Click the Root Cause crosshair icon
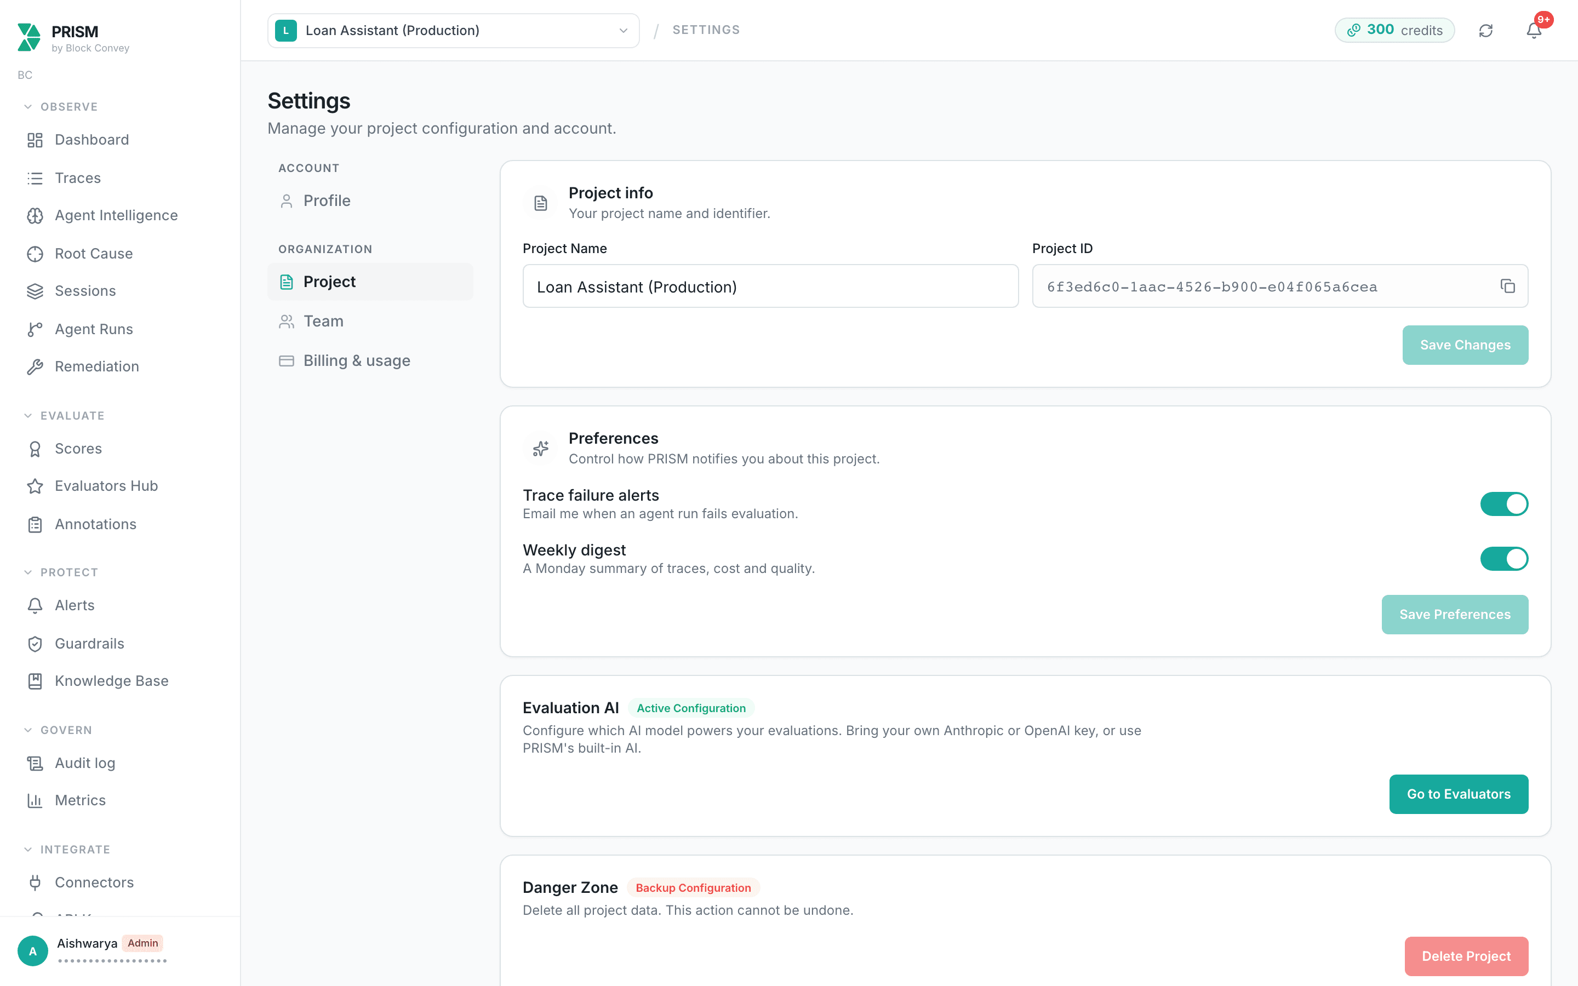The height and width of the screenshot is (986, 1578). [35, 254]
